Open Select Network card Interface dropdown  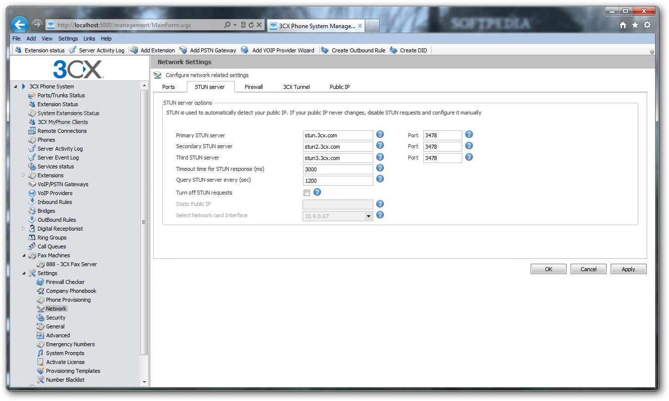point(368,216)
